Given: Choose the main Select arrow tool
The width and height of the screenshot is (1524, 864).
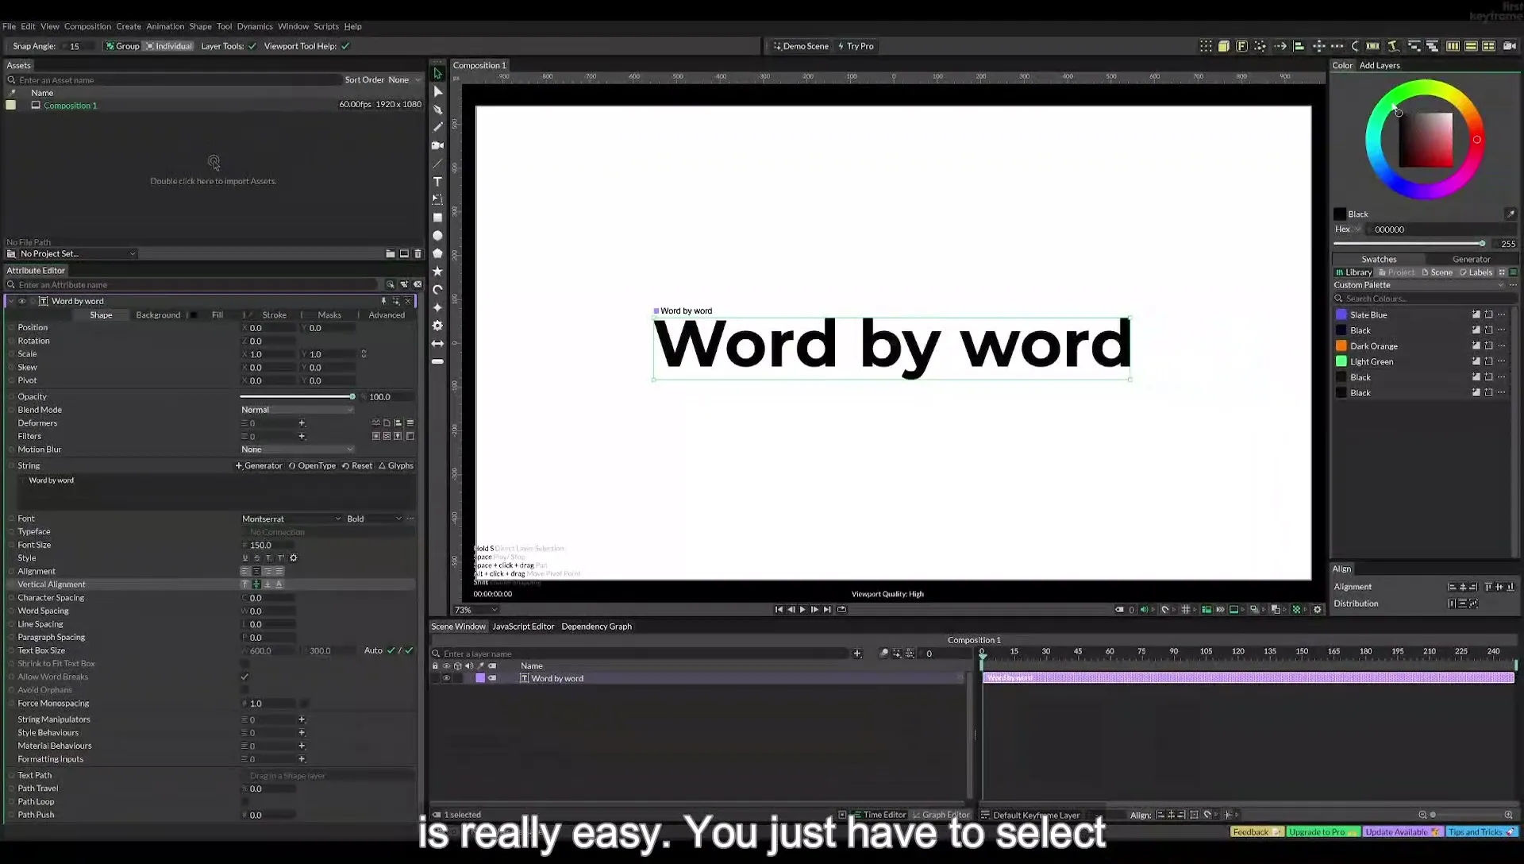Looking at the screenshot, I should tap(437, 74).
